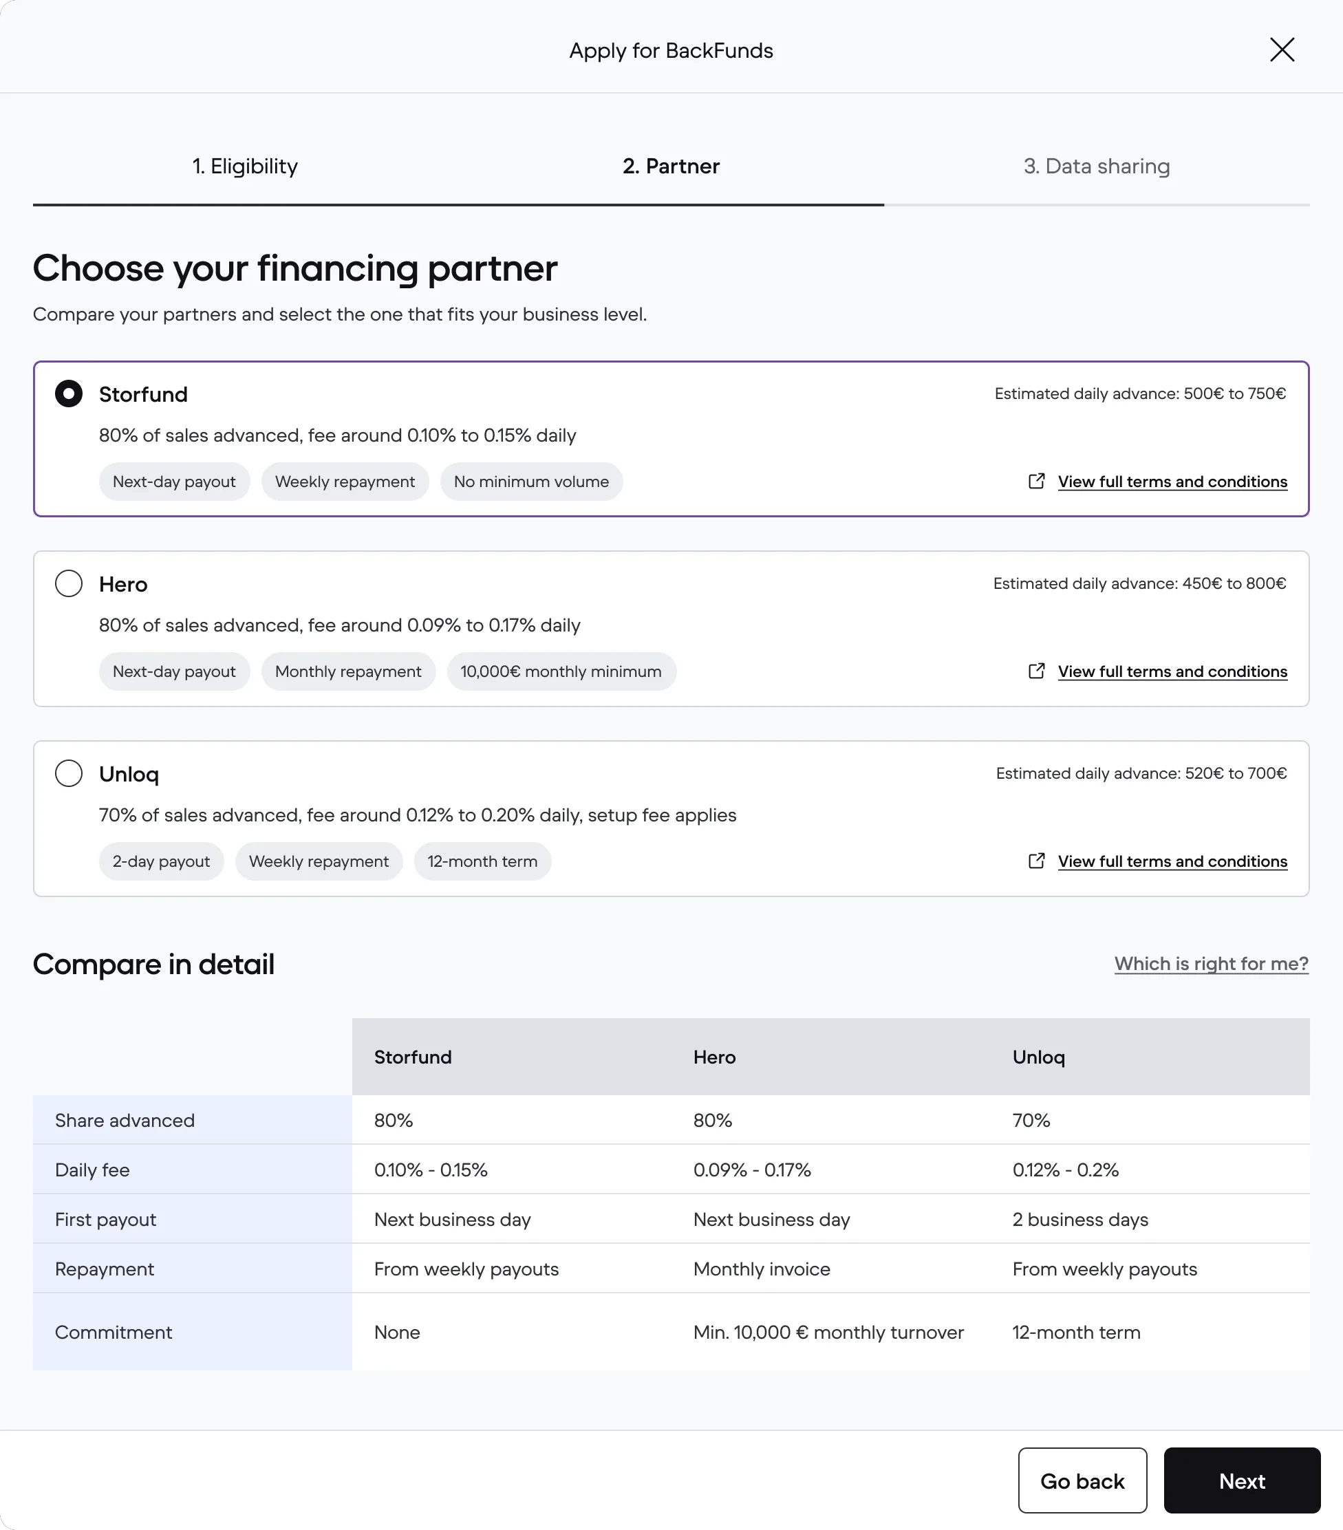Screen dimensions: 1343x1530
Task: Click Hero's 'Next-day payout' tag
Action: tap(175, 671)
